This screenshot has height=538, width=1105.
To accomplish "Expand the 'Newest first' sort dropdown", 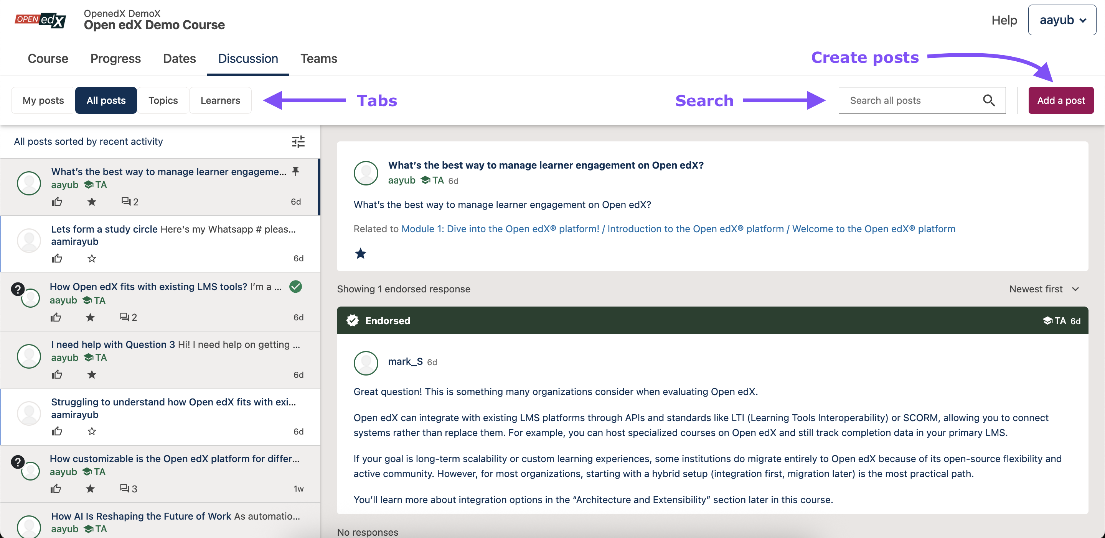I will [1043, 289].
